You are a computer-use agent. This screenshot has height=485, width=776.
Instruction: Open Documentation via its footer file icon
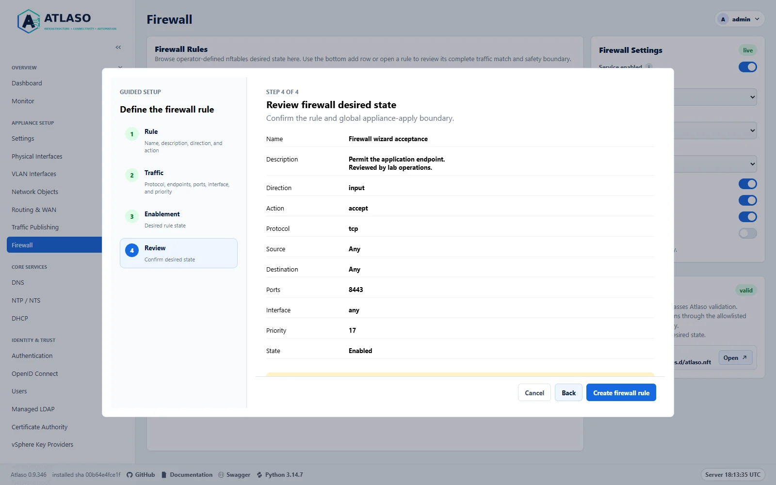[x=164, y=475]
